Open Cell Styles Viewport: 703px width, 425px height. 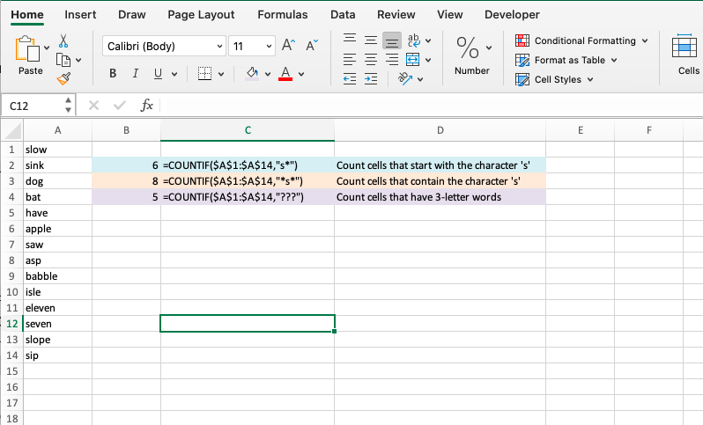click(x=554, y=79)
